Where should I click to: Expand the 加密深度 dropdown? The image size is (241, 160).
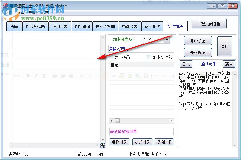[x=167, y=40]
